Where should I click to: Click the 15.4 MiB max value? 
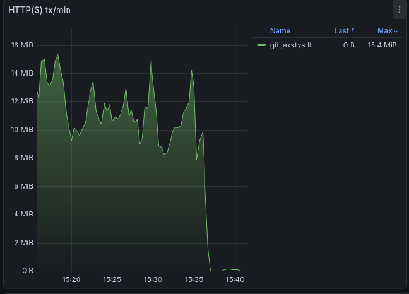coord(382,45)
